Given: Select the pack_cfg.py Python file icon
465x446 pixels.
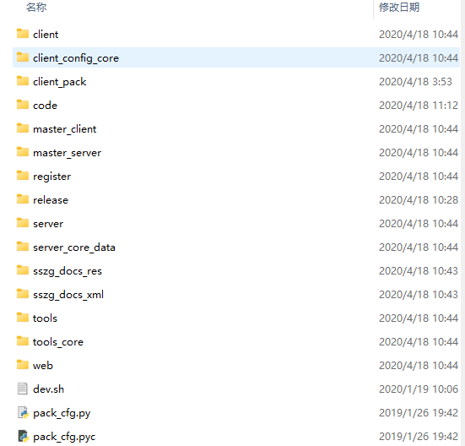Looking at the screenshot, I should pos(23,412).
